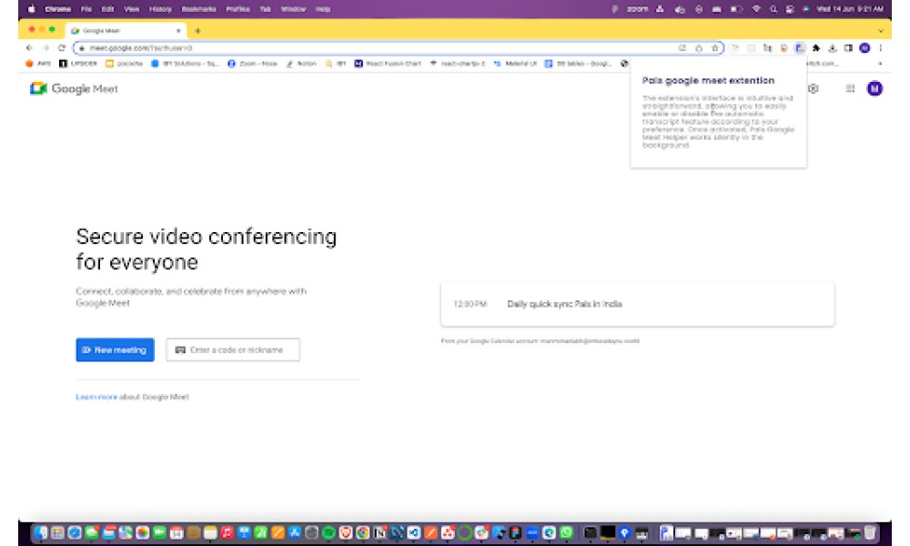
Task: Open the Zoom bookmark
Action: coord(252,64)
